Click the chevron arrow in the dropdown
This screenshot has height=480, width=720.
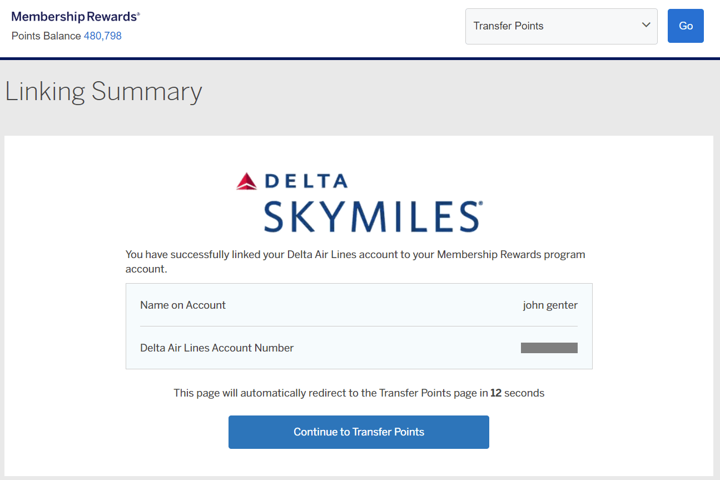pyautogui.click(x=645, y=26)
